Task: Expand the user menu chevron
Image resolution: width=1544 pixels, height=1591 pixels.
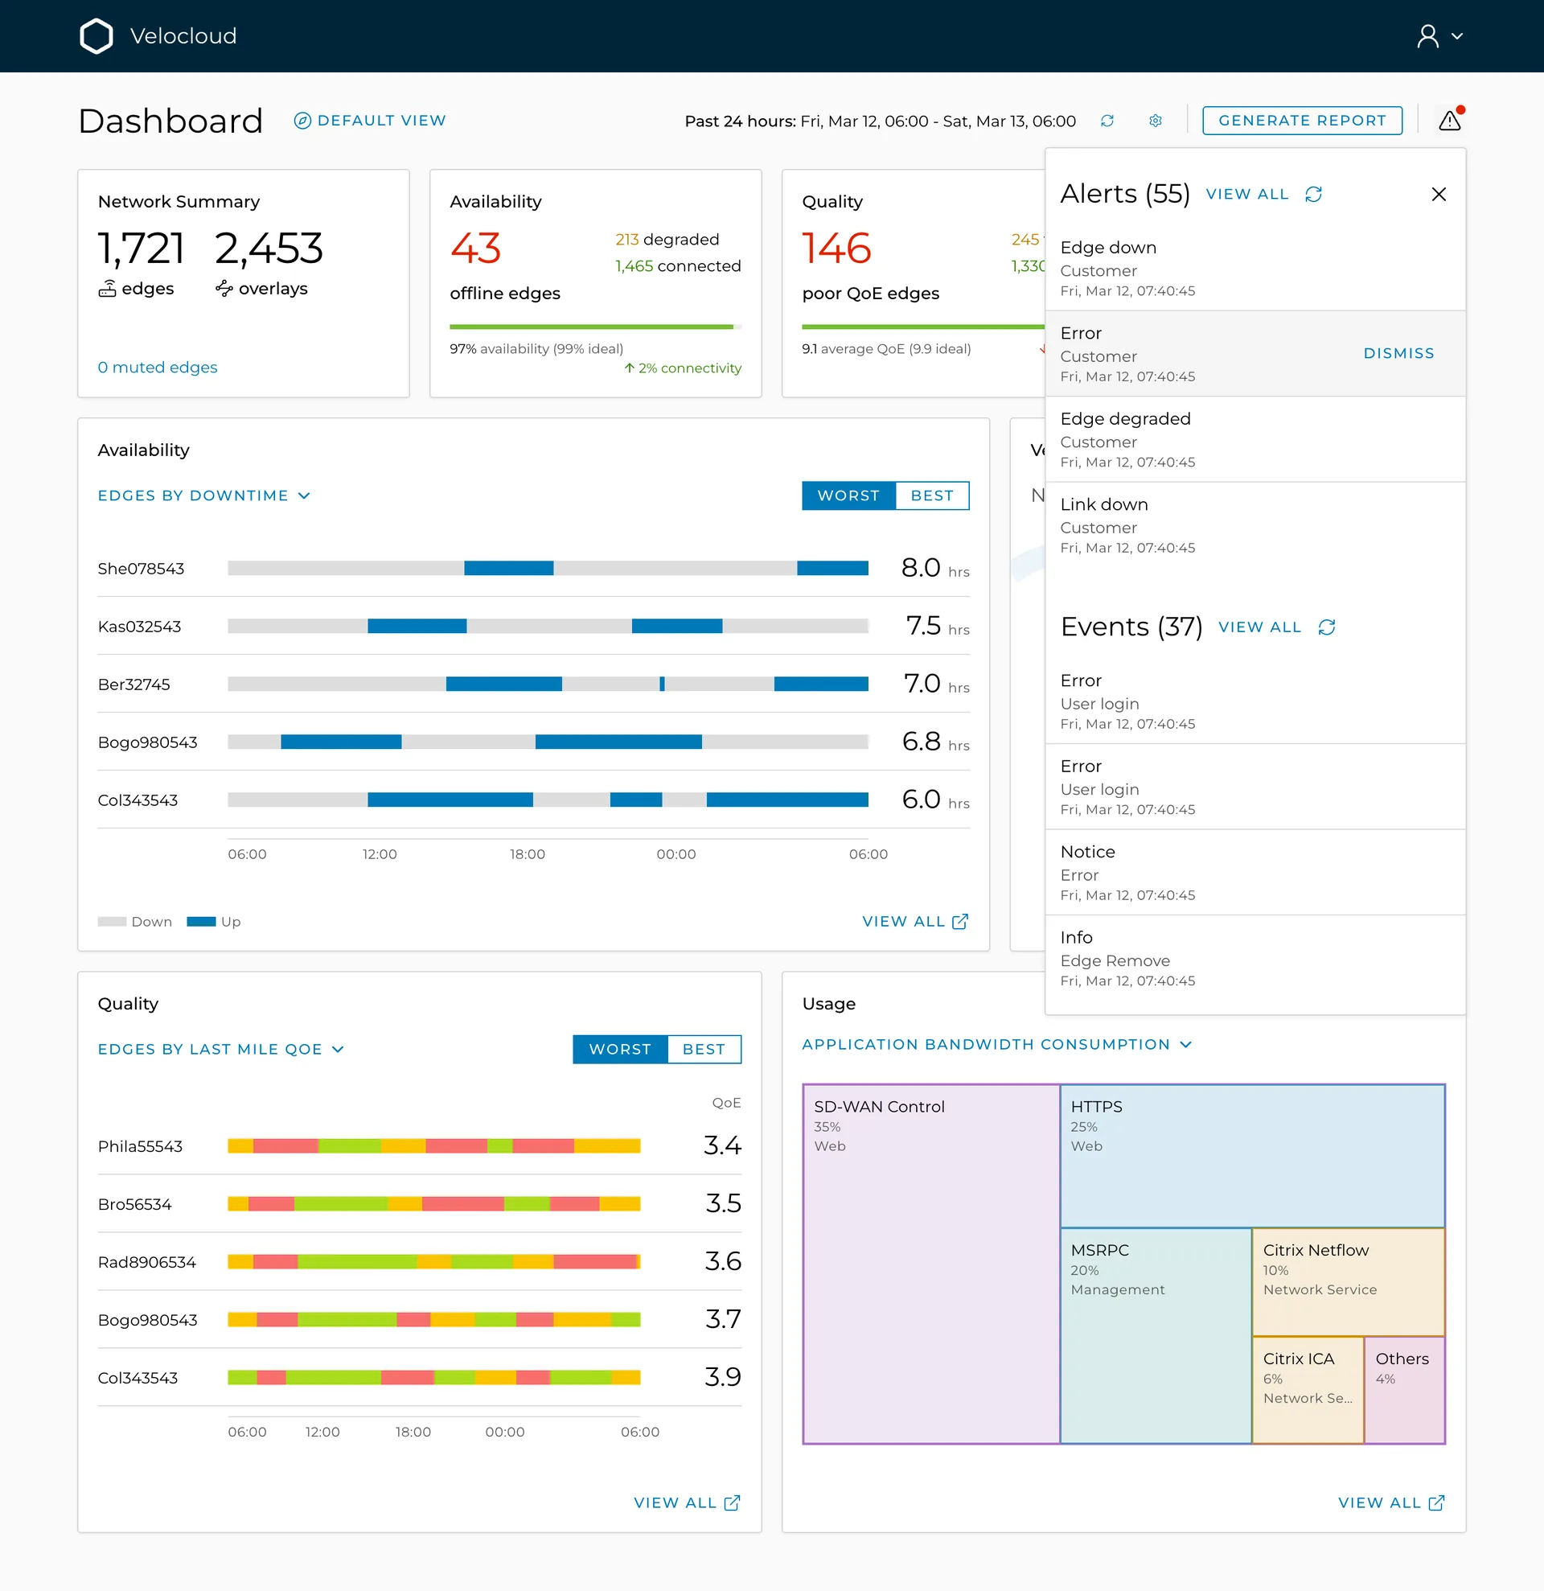Action: point(1457,35)
